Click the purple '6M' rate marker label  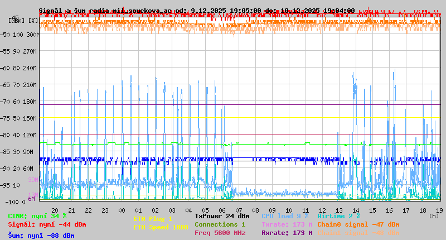[x=32, y=199]
